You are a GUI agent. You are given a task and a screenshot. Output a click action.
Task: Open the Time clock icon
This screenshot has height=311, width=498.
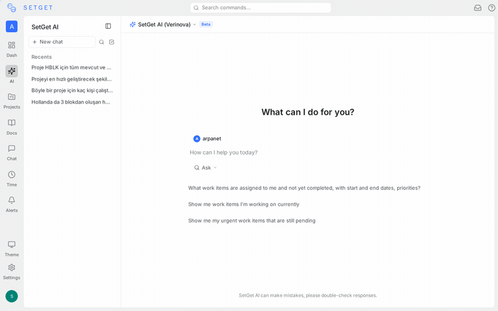pos(12,175)
